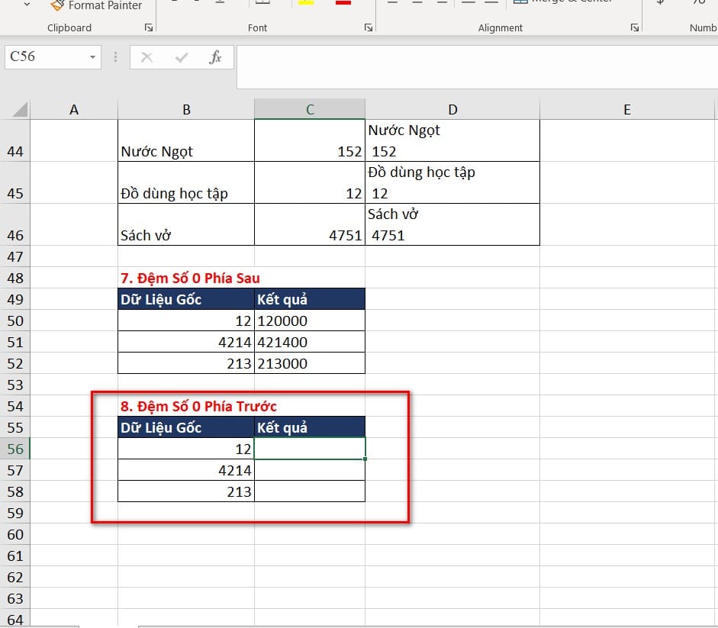
Task: Click the Enter checkmark icon in formula bar
Action: point(182,57)
